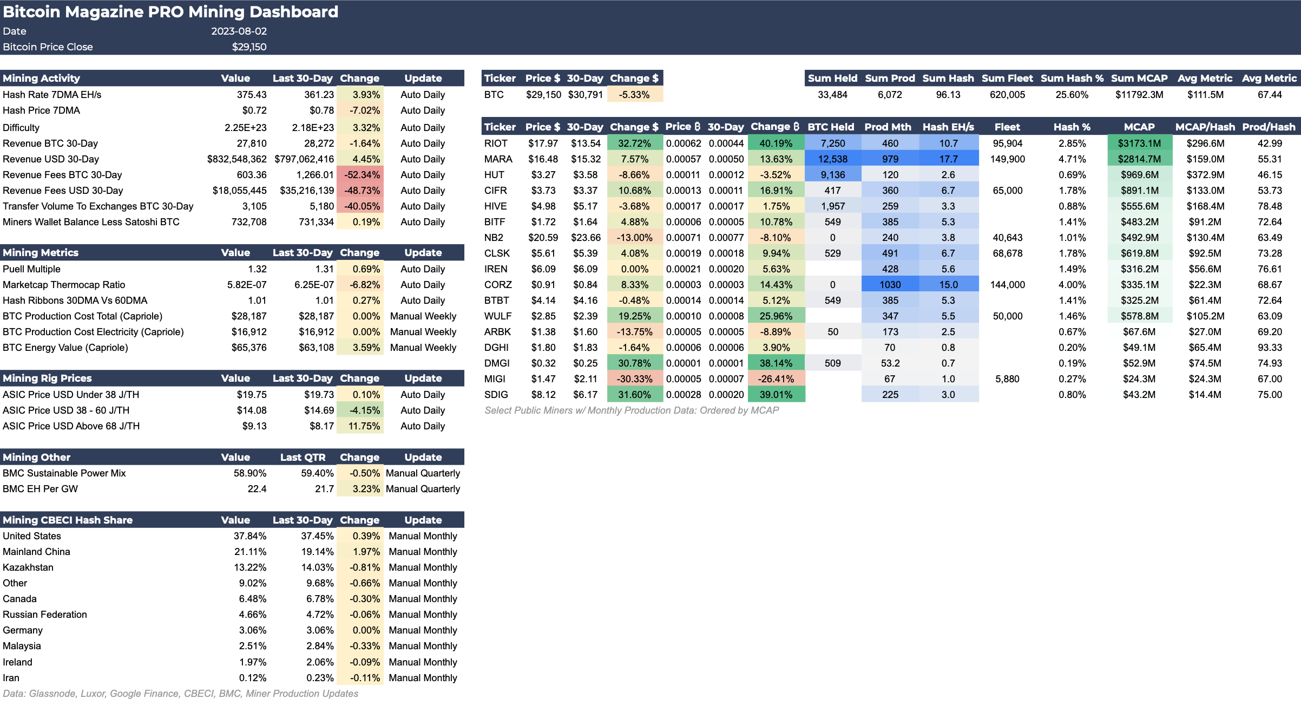Click DMGI price change 30.78%

click(634, 363)
